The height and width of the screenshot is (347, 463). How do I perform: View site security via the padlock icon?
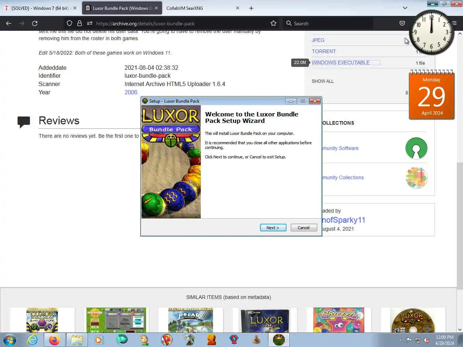(x=80, y=23)
